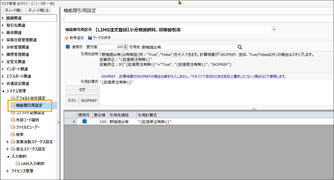This screenshot has height=180, width=334.
Task: Collapse the システム管理 node
Action: (3, 91)
